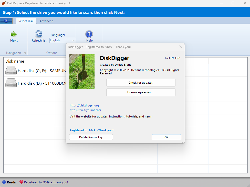Click the green Next arrow icon
This screenshot has width=250, height=187.
pos(14,34)
